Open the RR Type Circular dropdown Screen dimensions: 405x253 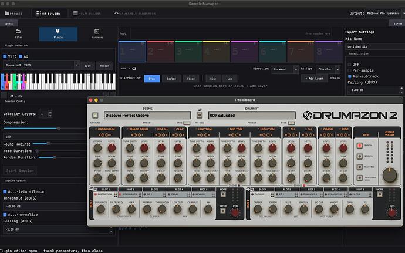click(328, 69)
